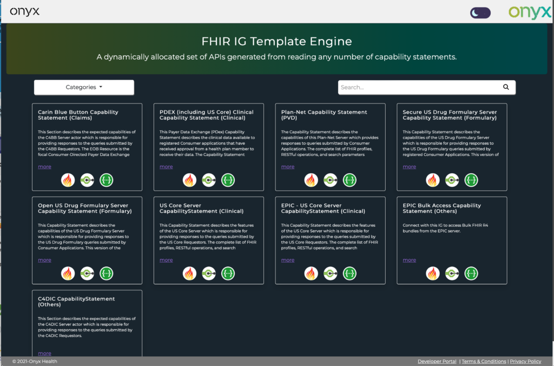The image size is (554, 366).
Task: Open "more" link on PDEX Clinical card
Action: click(166, 167)
